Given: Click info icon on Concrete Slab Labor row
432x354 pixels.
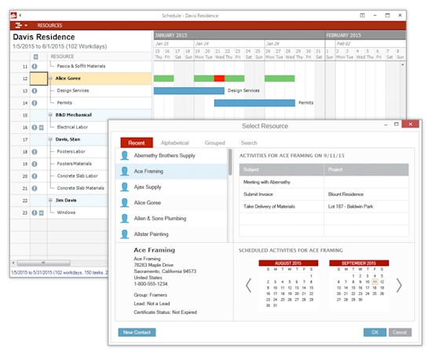Looking at the screenshot, I should click(35, 176).
